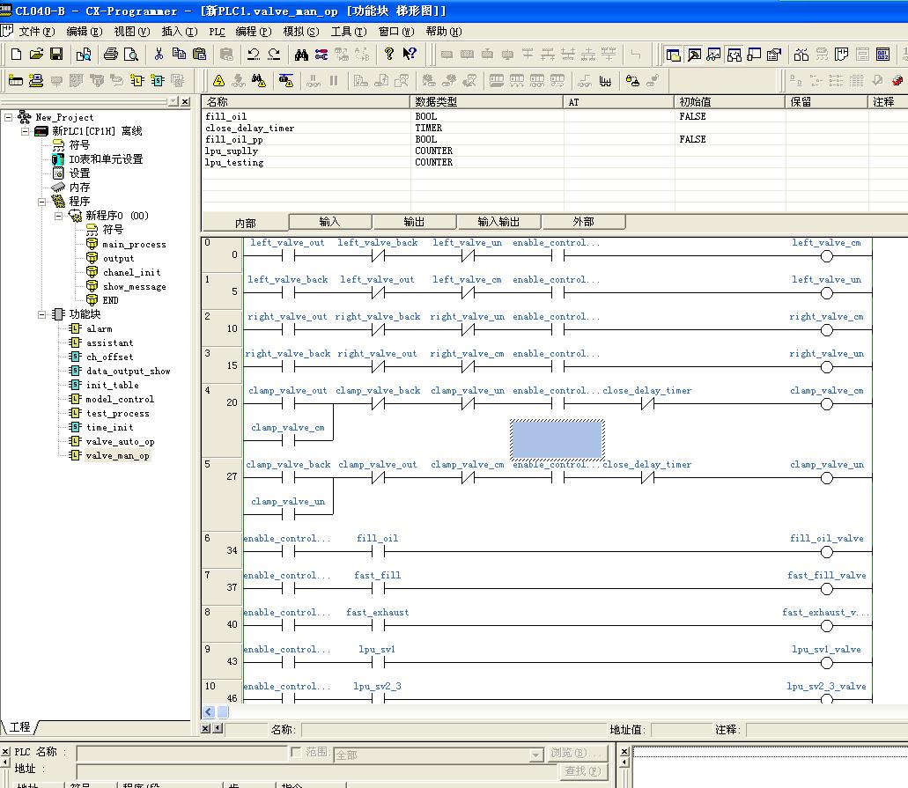Click the context help arrow-question icon

point(410,55)
